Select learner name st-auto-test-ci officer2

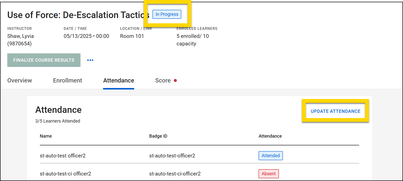65,174
